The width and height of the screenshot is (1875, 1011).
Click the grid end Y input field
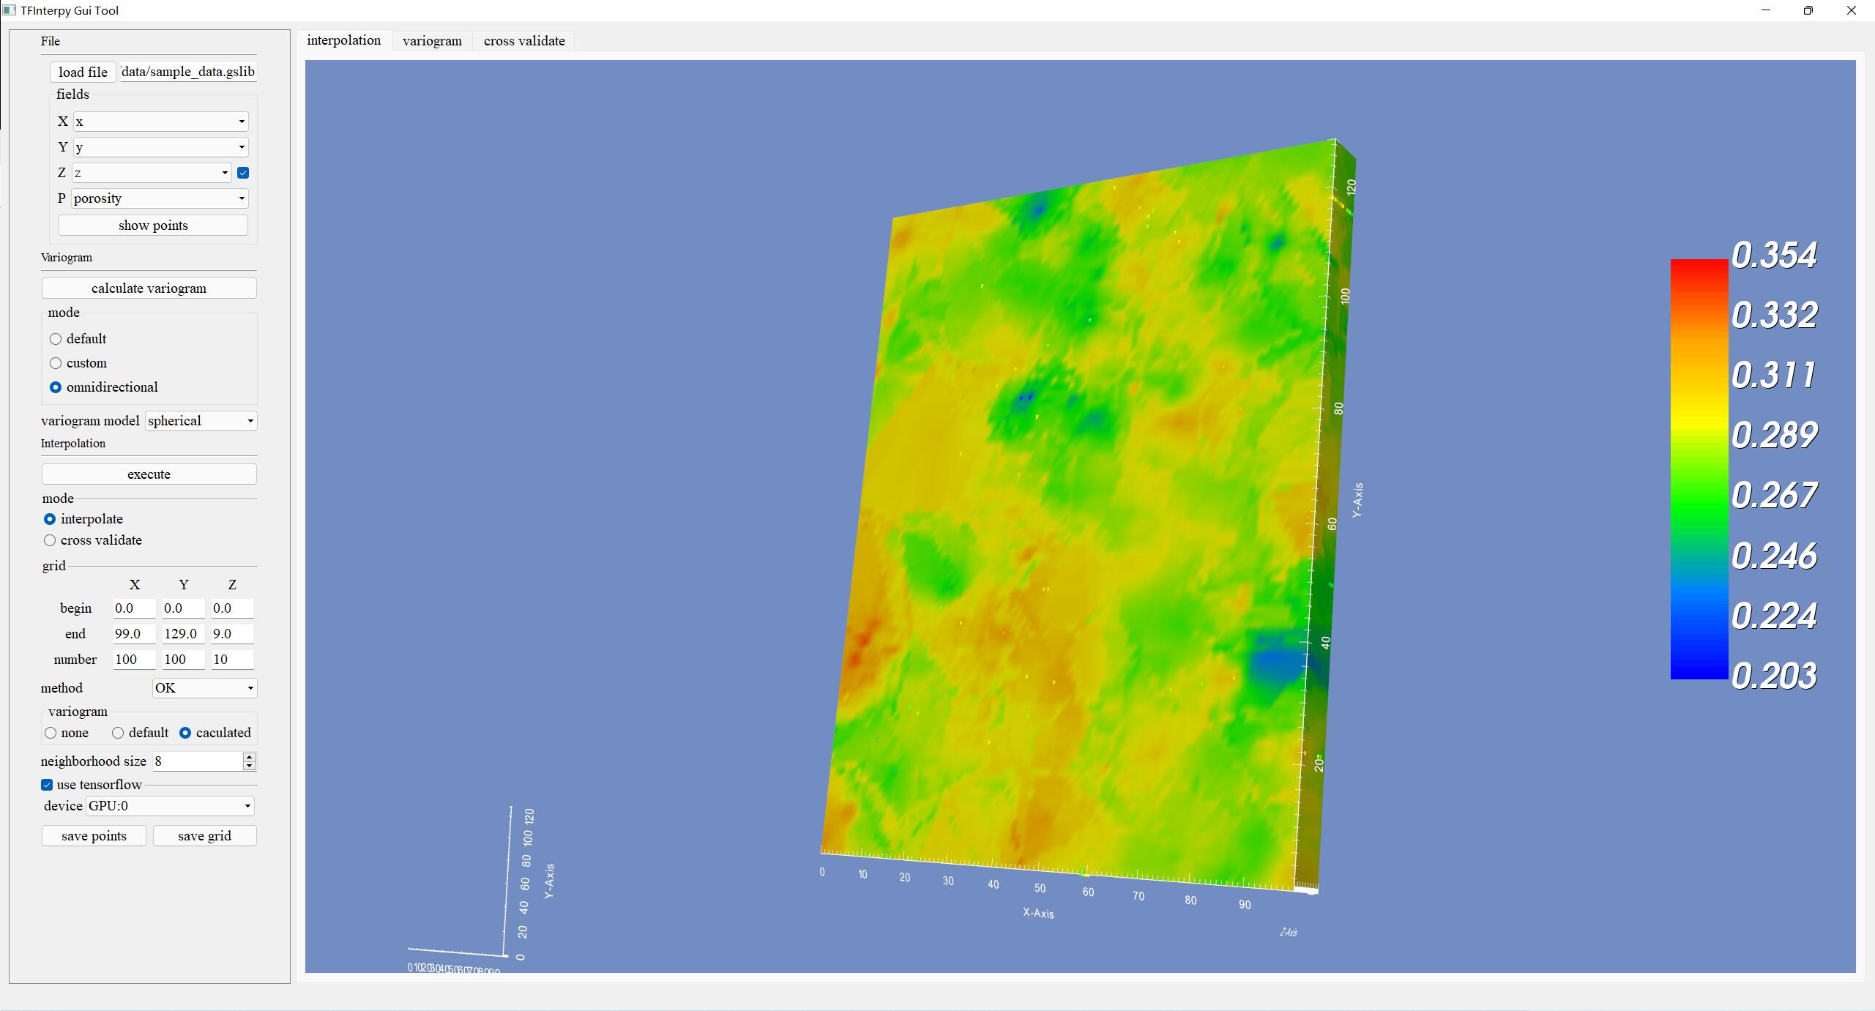tap(183, 634)
